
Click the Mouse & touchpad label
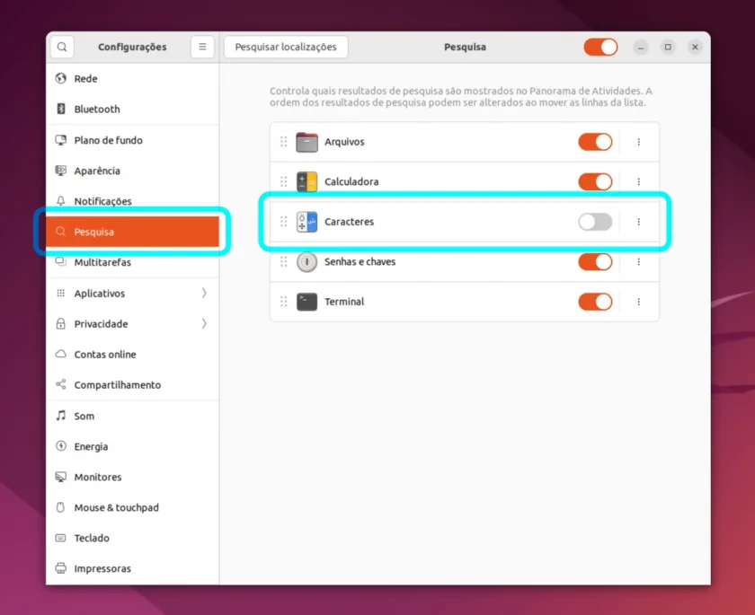point(117,507)
